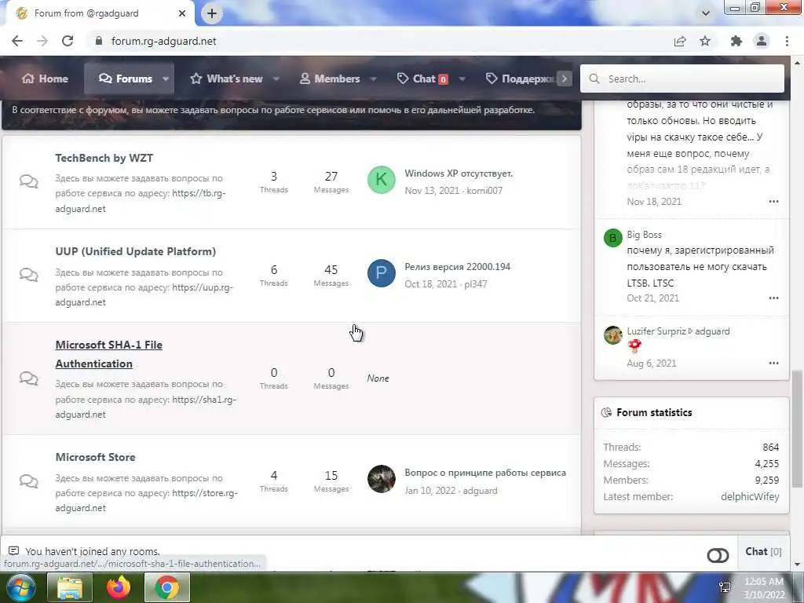This screenshot has width=804, height=603.
Task: Bookmark this page with star icon
Action: tap(705, 41)
